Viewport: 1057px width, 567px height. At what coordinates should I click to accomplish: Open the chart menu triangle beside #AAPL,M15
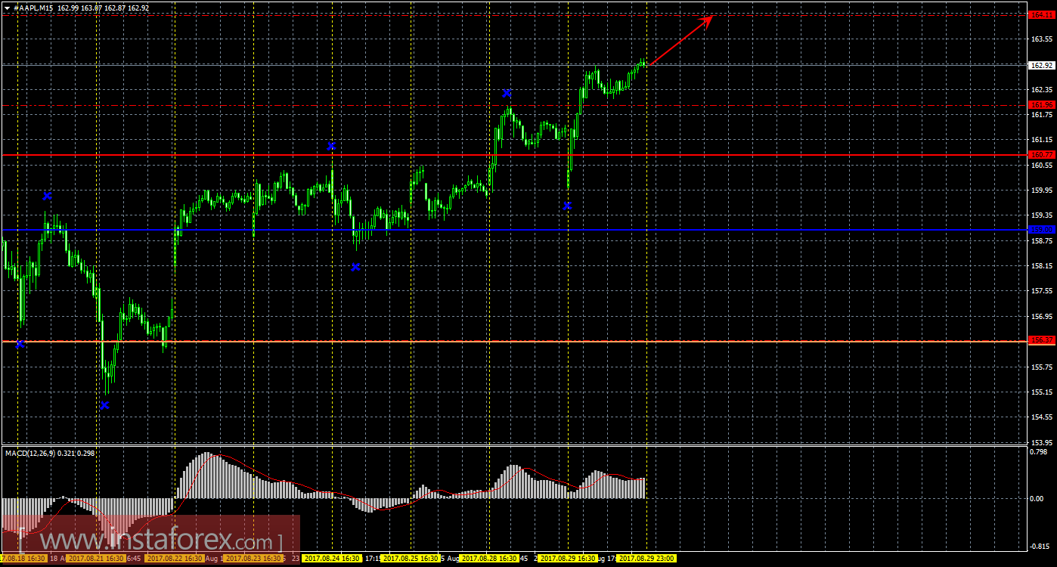(x=7, y=8)
